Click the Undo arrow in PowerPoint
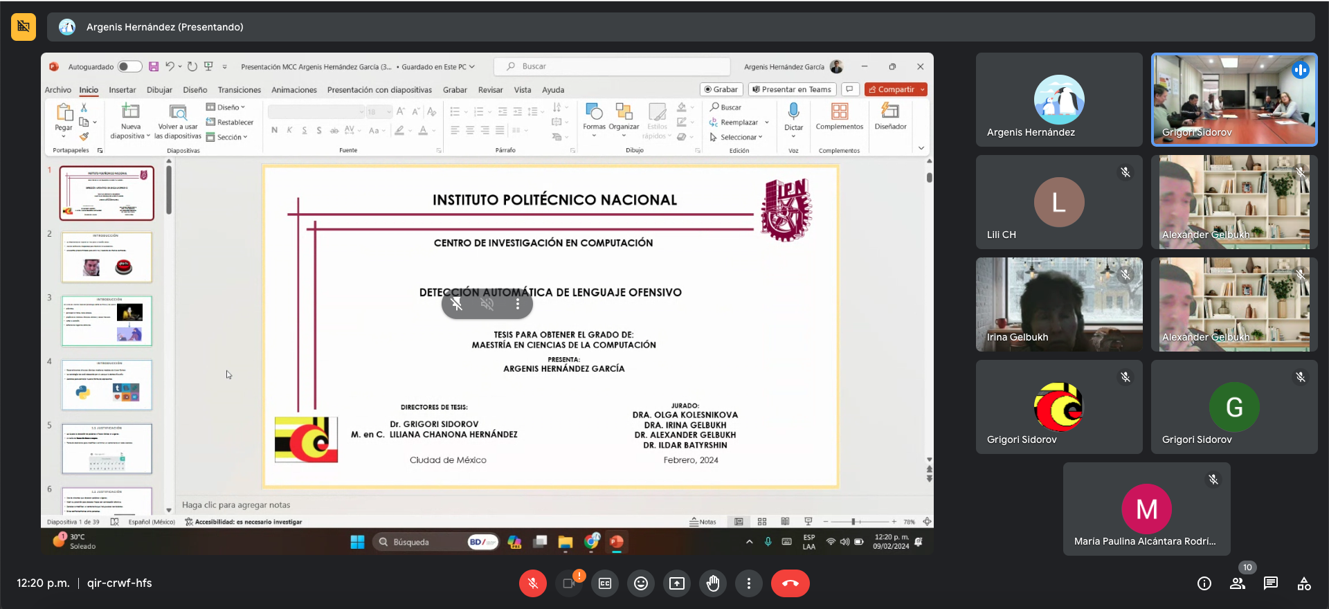Screen dimensions: 1329x609 click(170, 66)
